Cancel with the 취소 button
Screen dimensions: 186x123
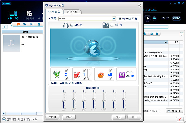pos(135,117)
